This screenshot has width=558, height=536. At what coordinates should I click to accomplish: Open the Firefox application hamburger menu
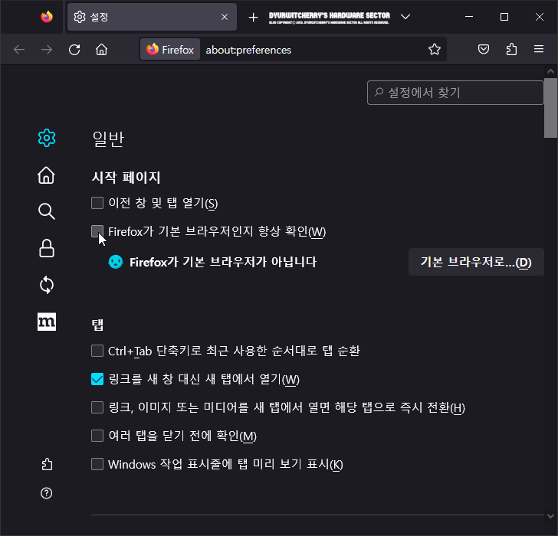539,49
